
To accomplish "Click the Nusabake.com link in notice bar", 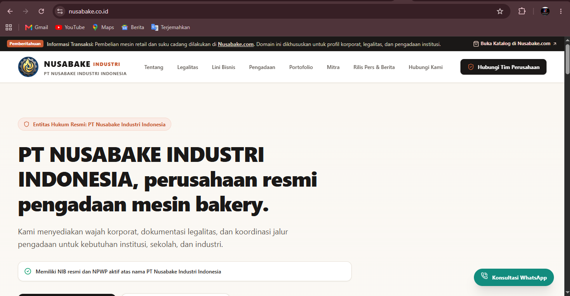I will (x=236, y=44).
